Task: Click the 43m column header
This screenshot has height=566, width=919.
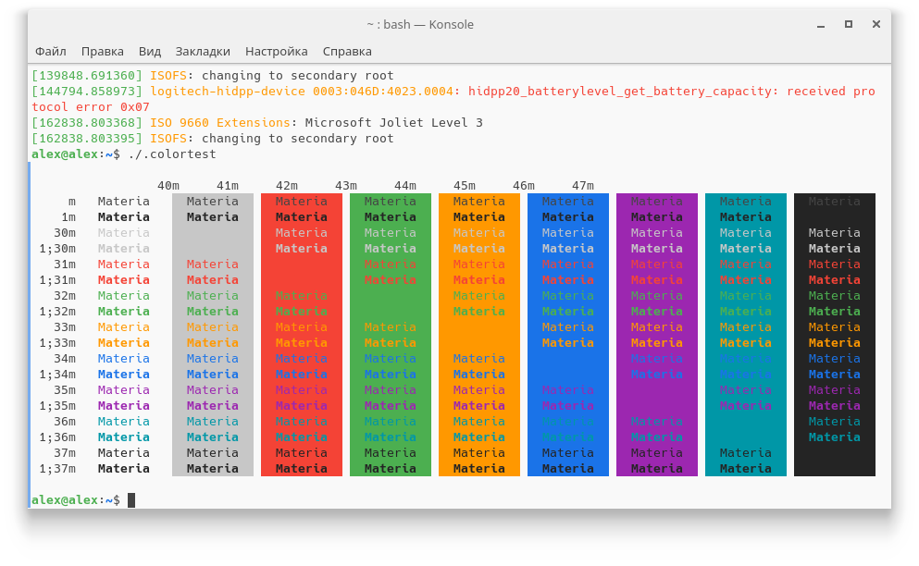Action: pos(346,186)
